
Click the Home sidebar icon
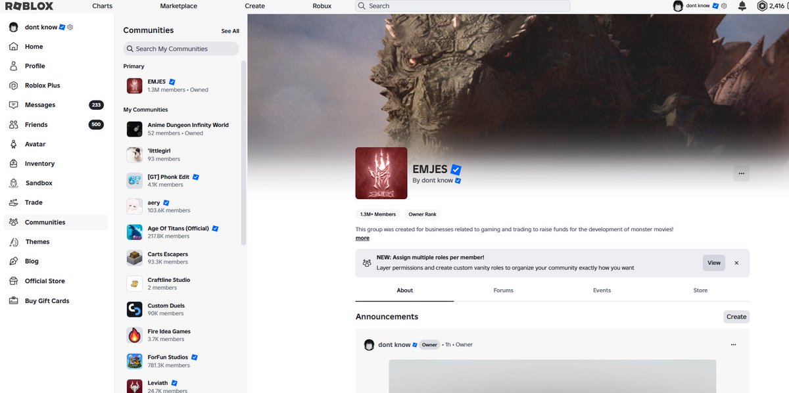(x=13, y=47)
